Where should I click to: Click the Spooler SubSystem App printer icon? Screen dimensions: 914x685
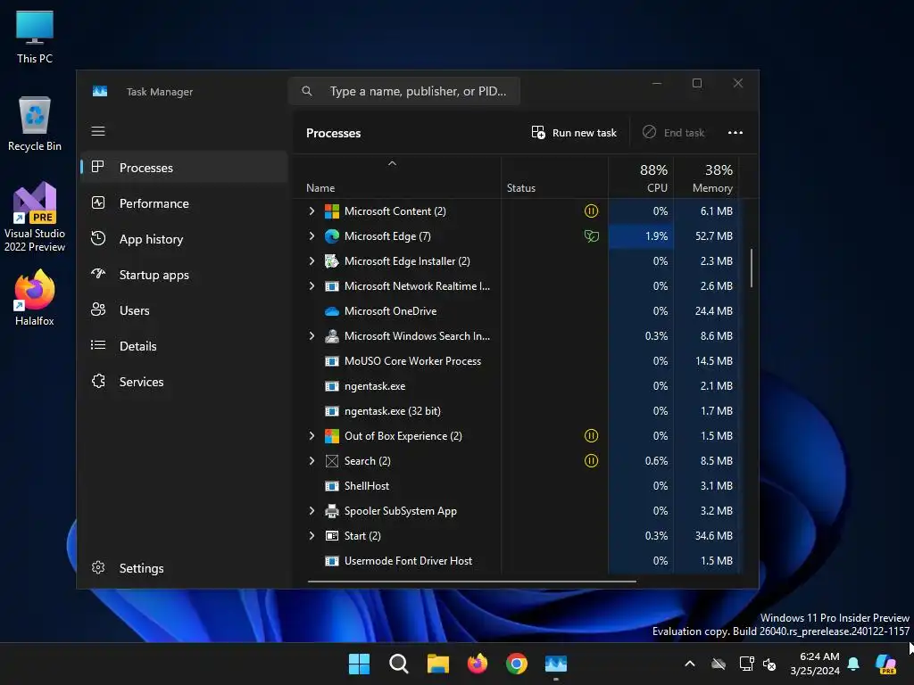click(332, 511)
